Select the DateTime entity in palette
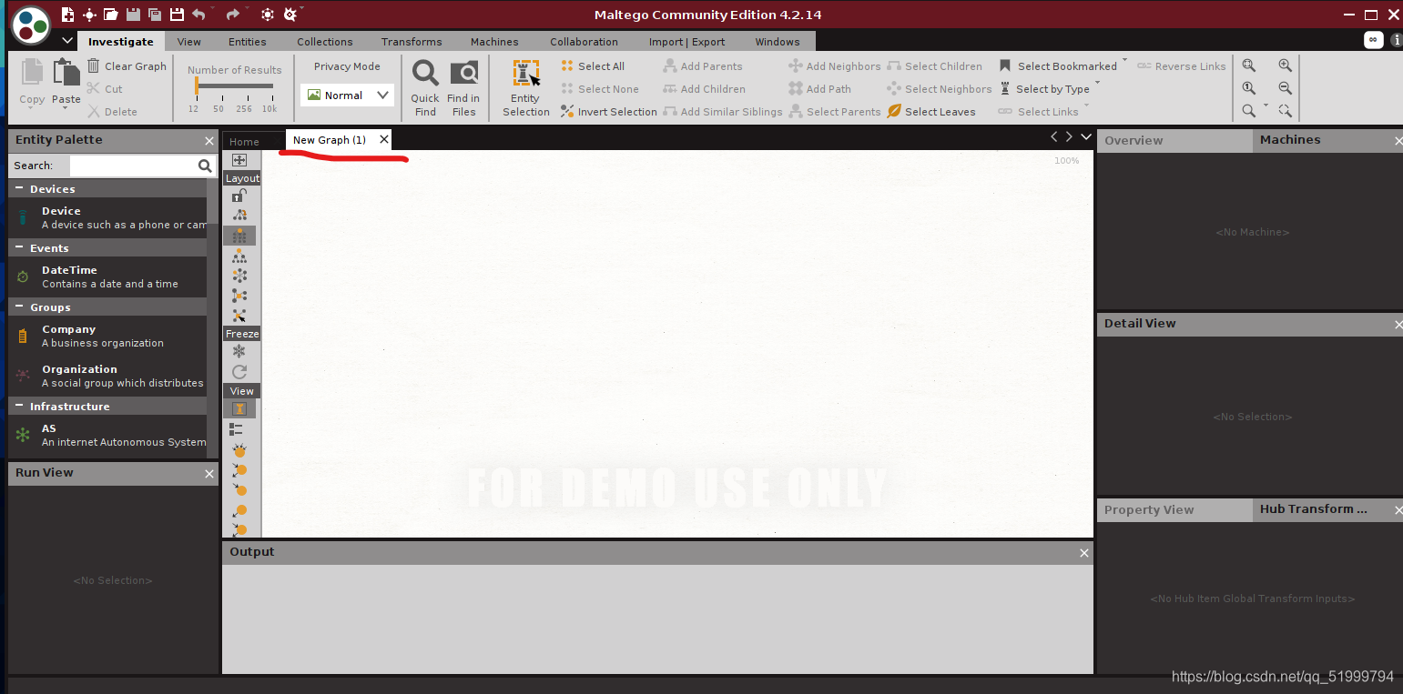1403x694 pixels. pos(108,277)
